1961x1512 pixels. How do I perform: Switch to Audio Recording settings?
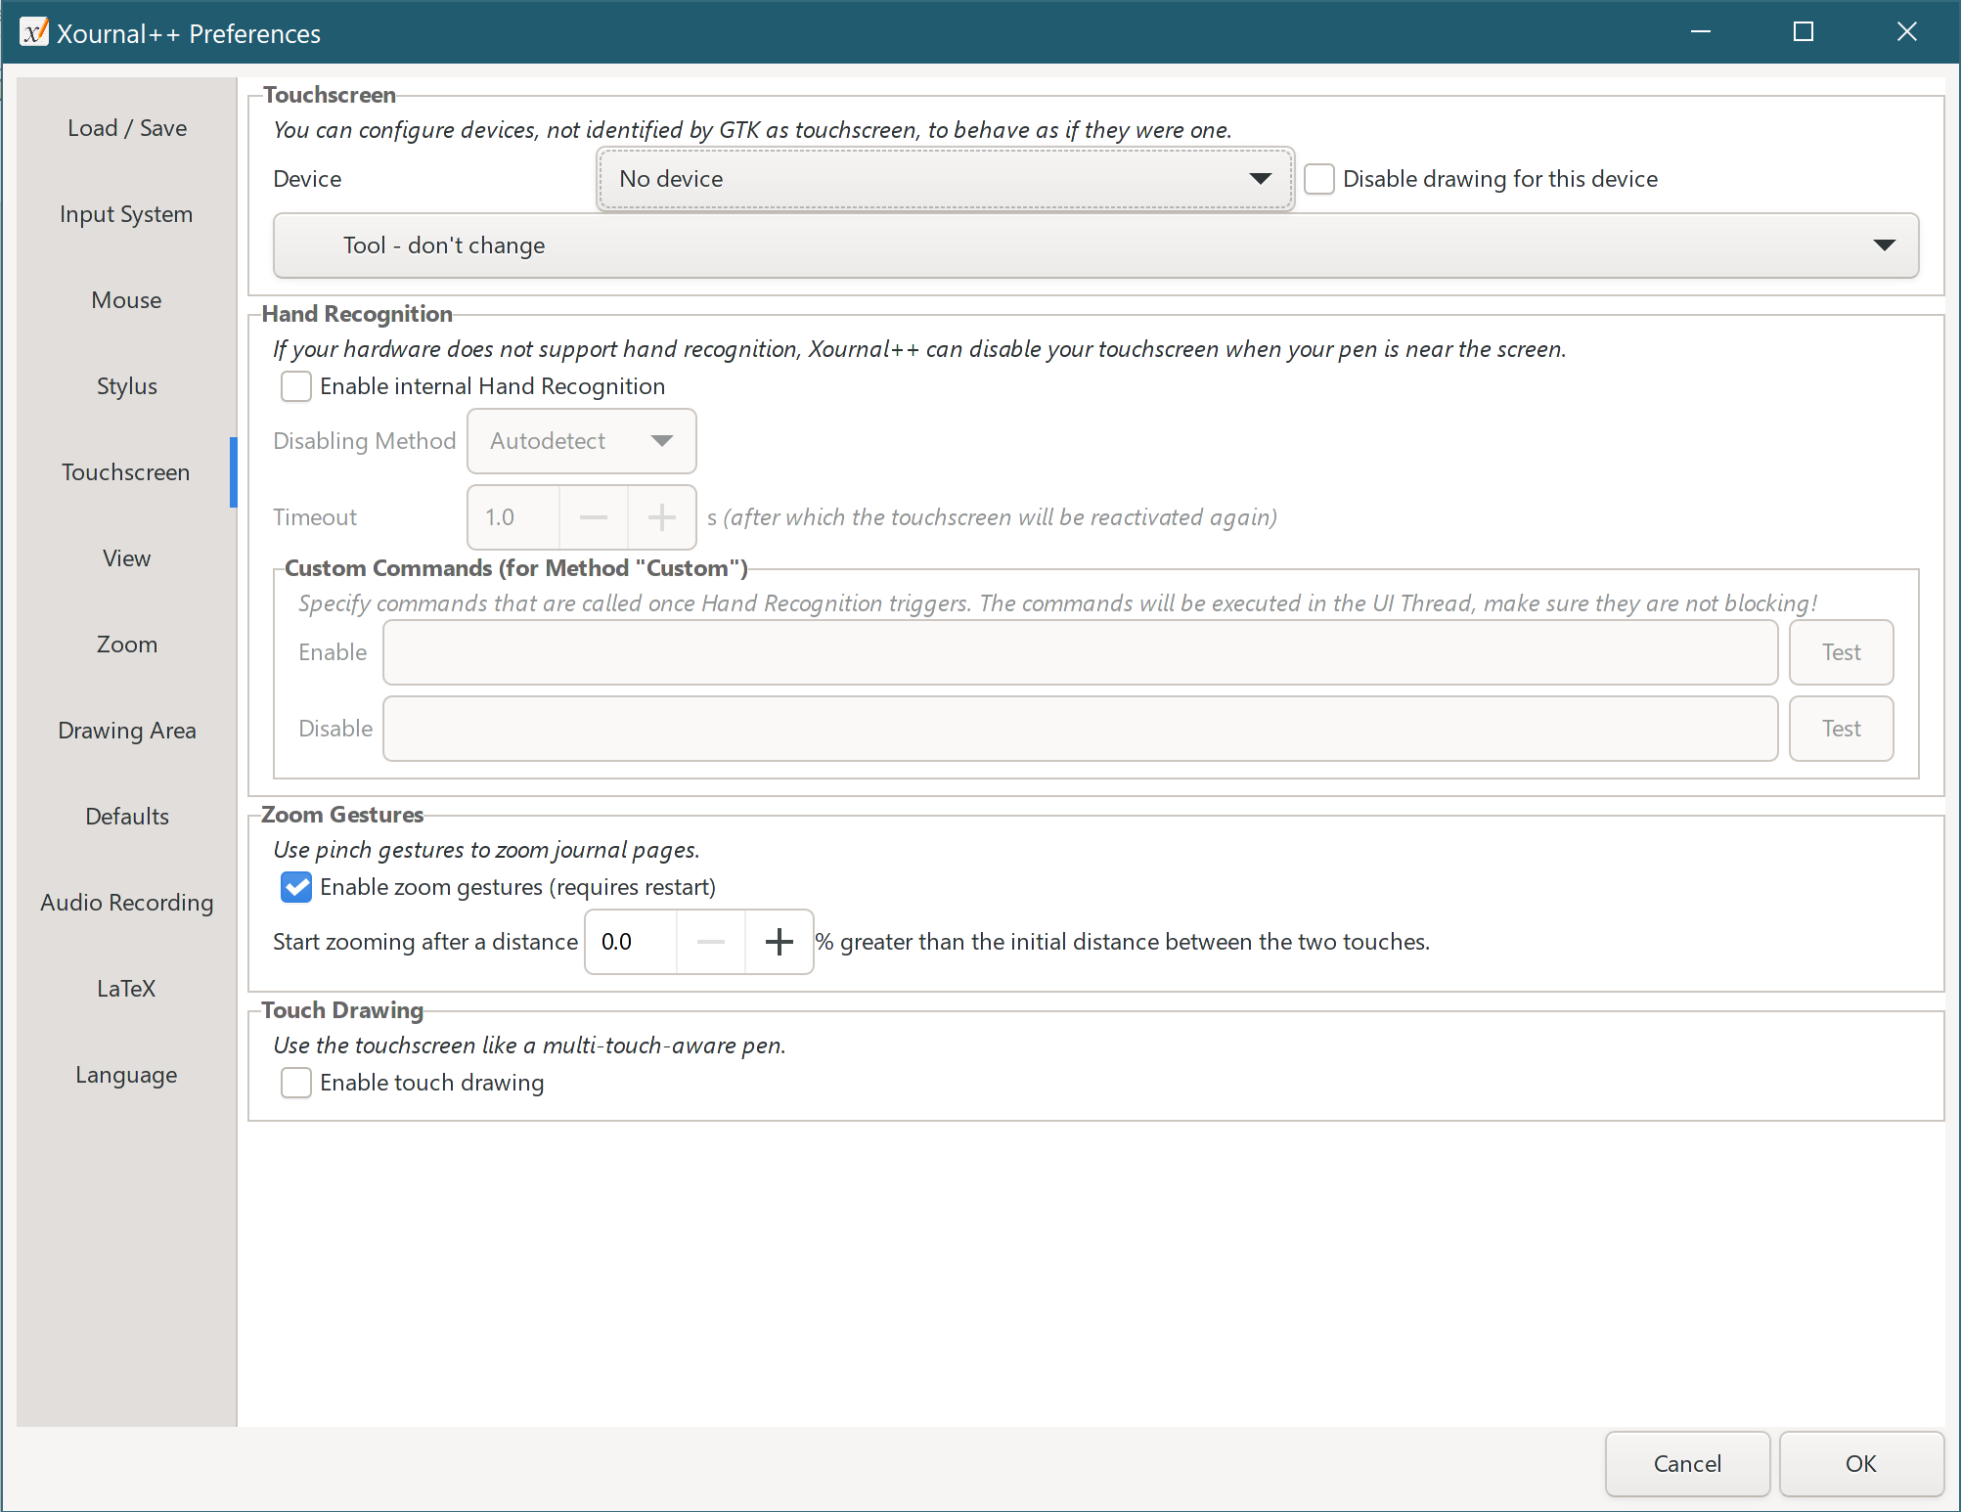[x=126, y=902]
